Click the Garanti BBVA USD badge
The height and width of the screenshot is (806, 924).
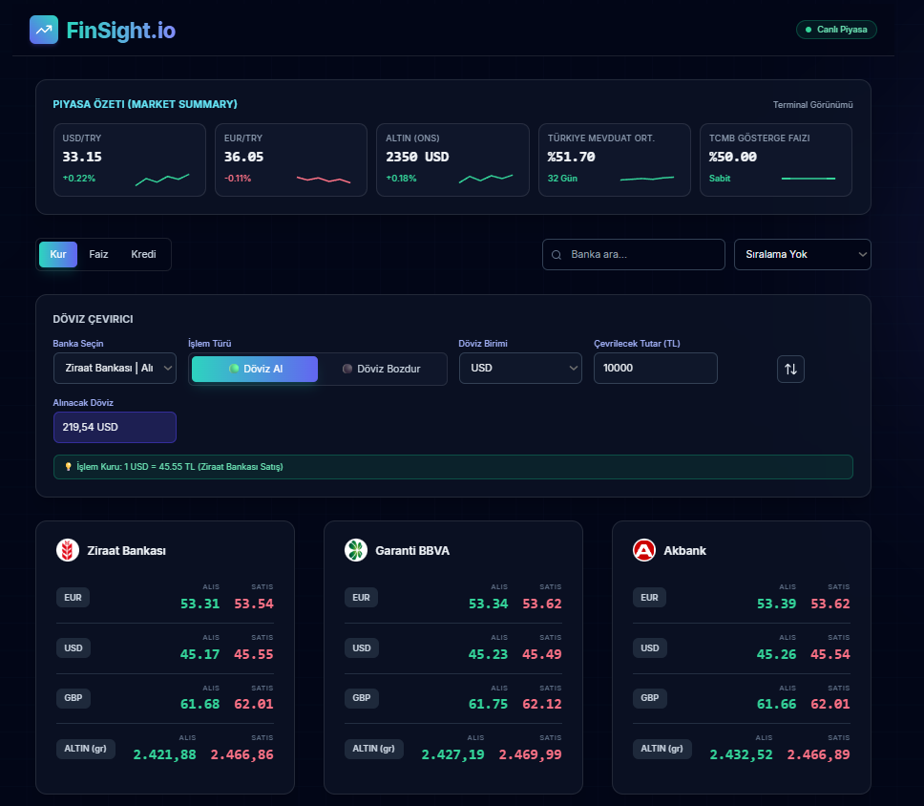pyautogui.click(x=361, y=648)
